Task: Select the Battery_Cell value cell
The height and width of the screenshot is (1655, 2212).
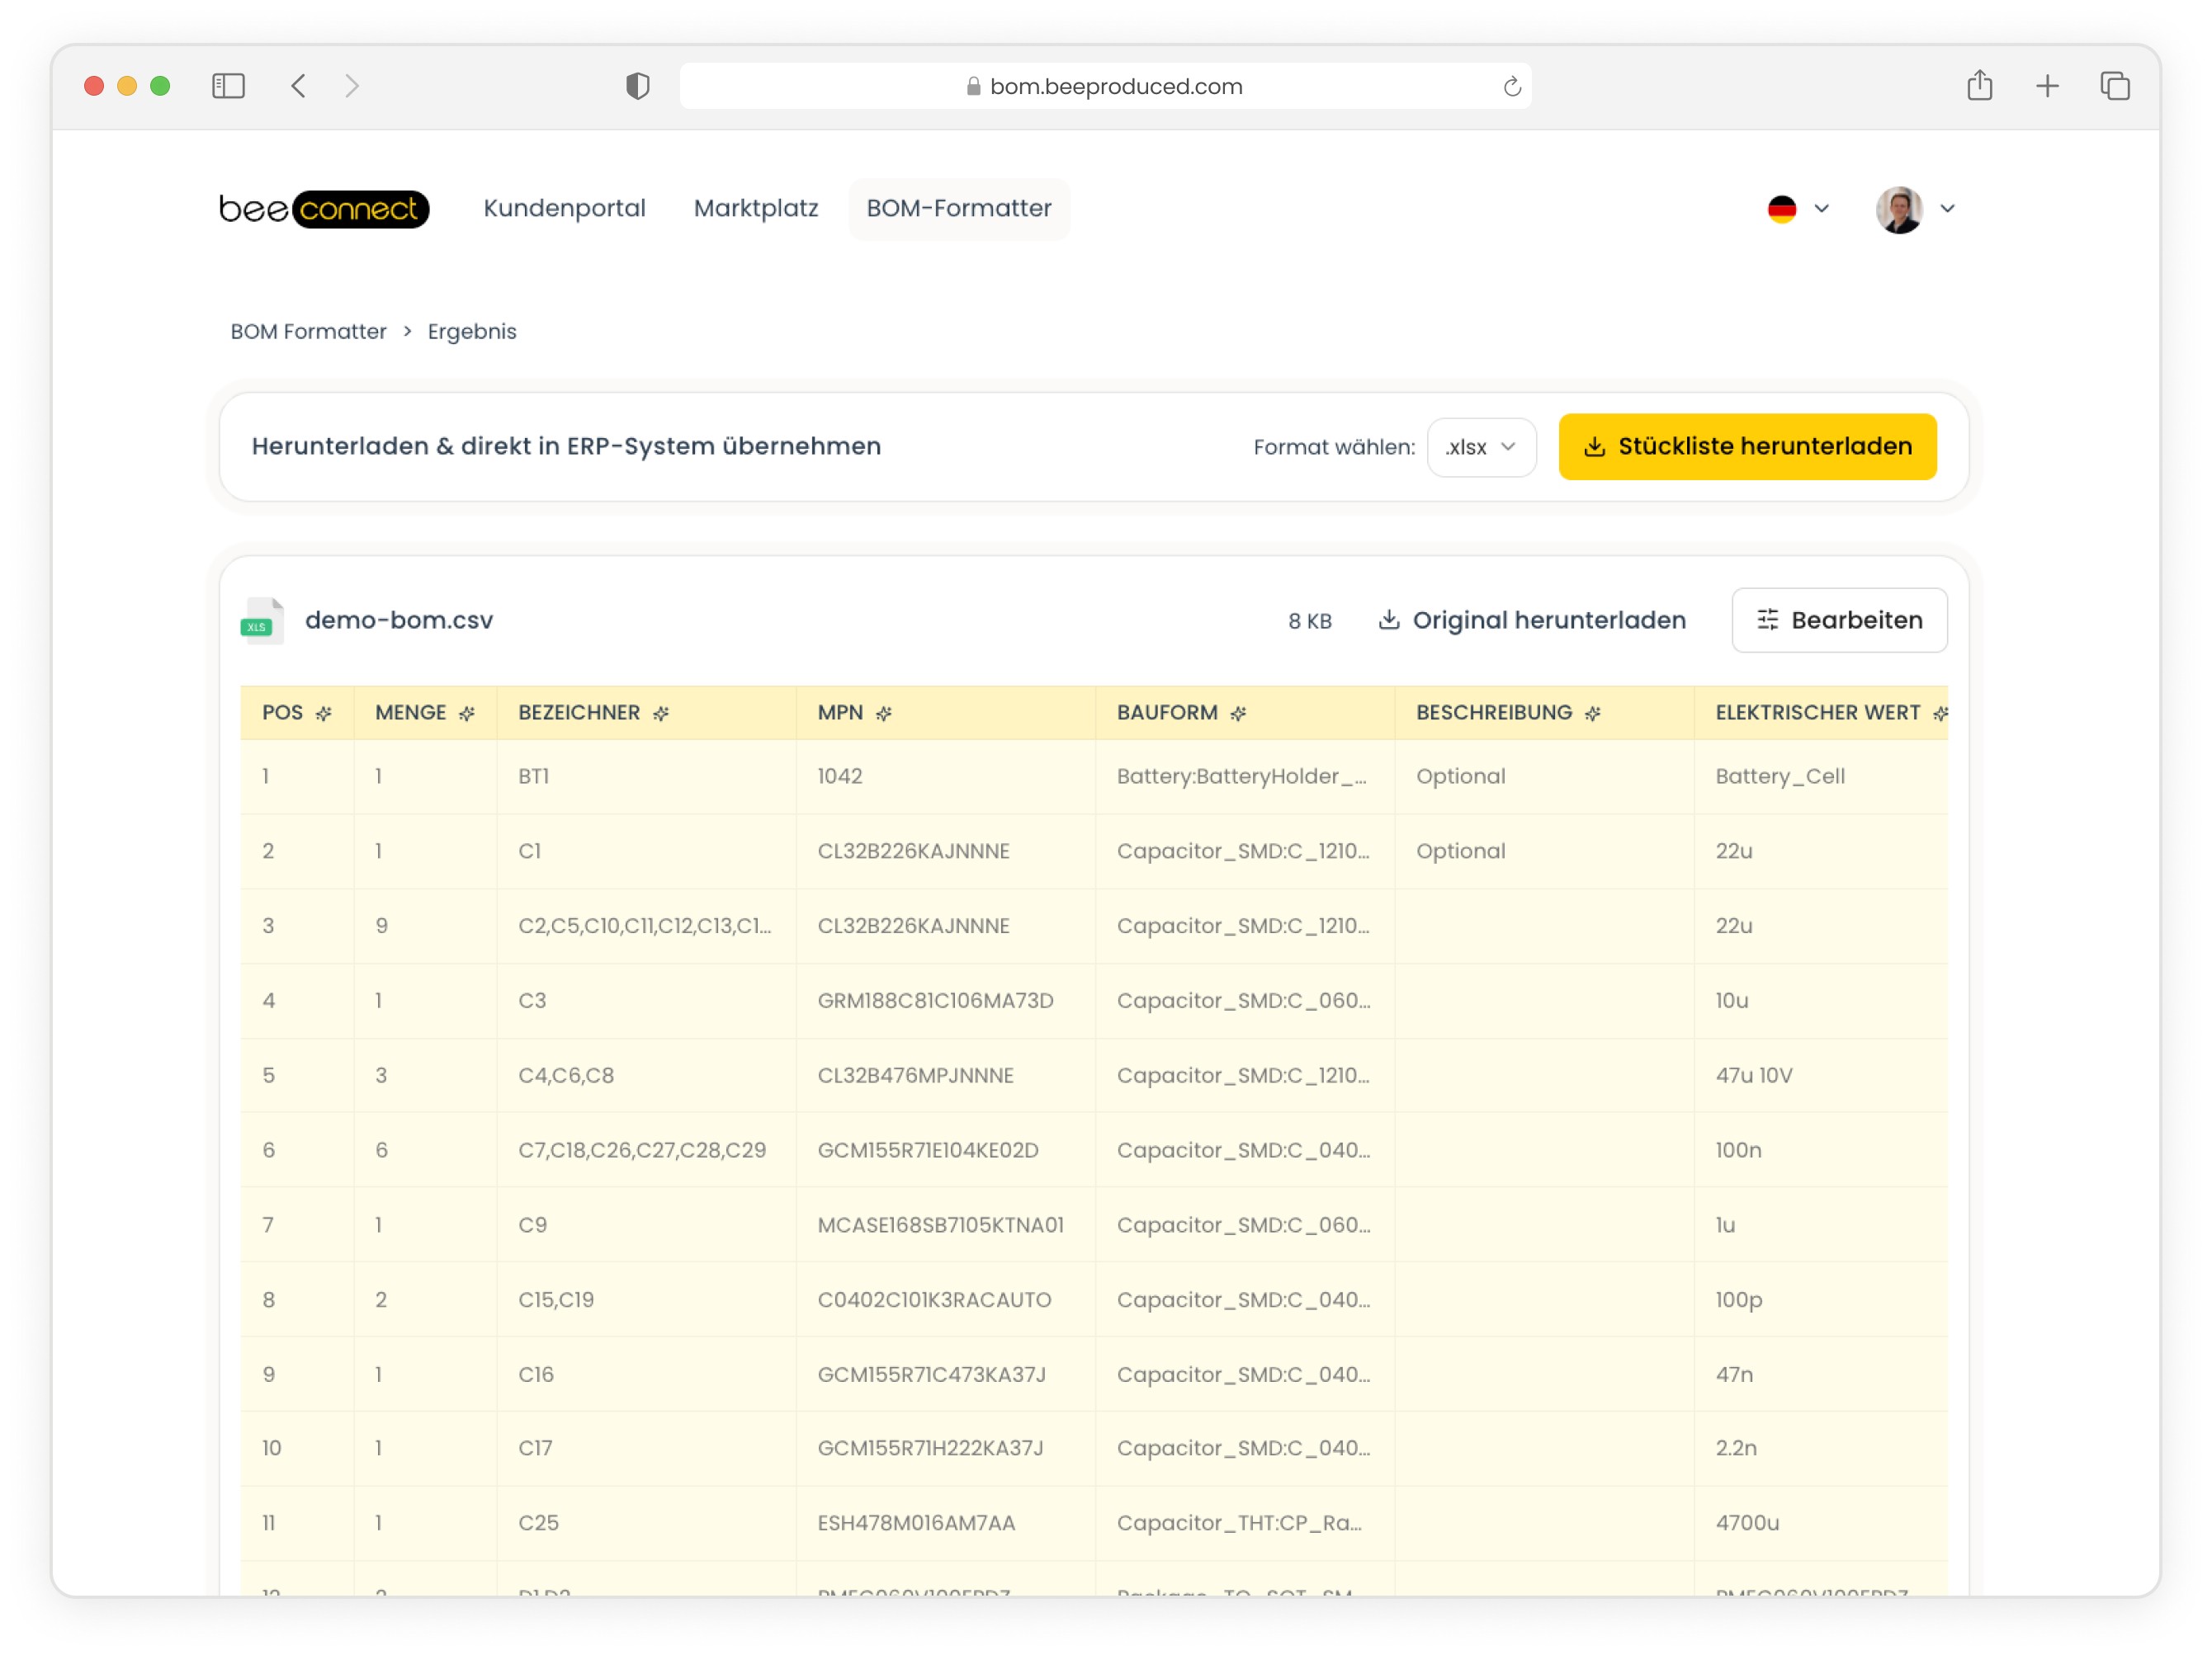Action: click(1821, 776)
